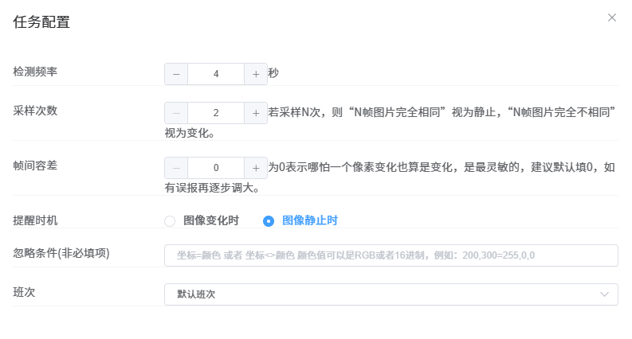
Task: Click the chevron arrow in 班次 dropdown
Action: tap(604, 294)
